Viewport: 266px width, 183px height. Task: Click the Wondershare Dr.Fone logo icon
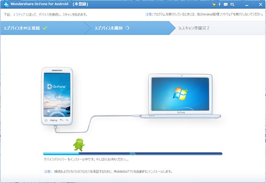click(x=6, y=5)
